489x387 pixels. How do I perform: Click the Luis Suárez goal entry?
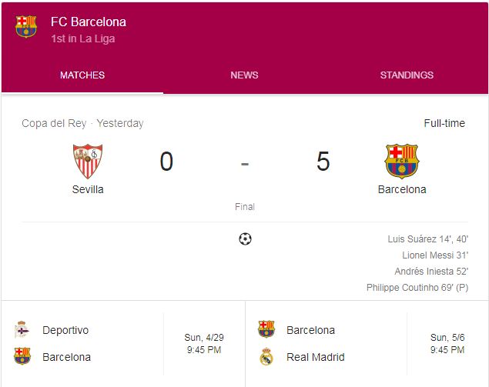click(428, 239)
